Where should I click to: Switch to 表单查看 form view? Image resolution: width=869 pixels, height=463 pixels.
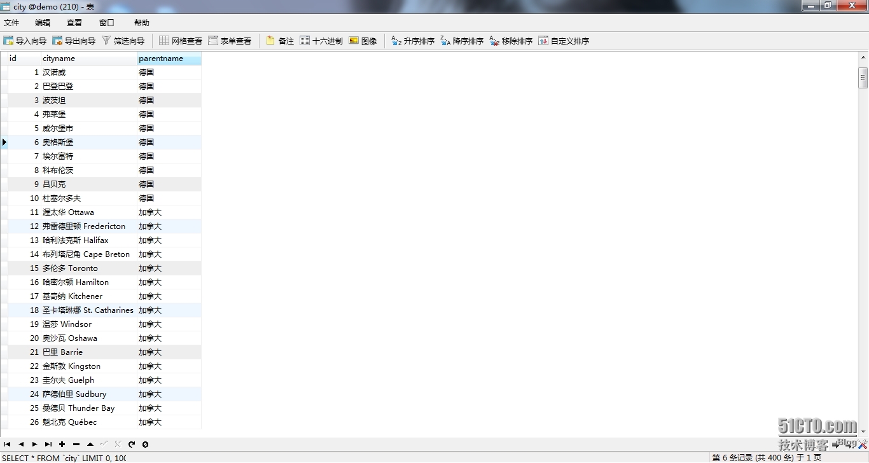(x=230, y=41)
